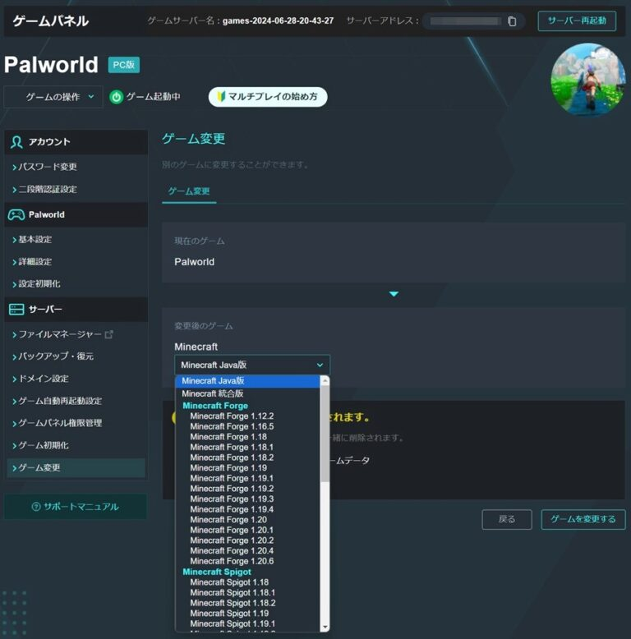
Task: Choose Minecraft Forge 1.20.1
Action: click(x=247, y=531)
